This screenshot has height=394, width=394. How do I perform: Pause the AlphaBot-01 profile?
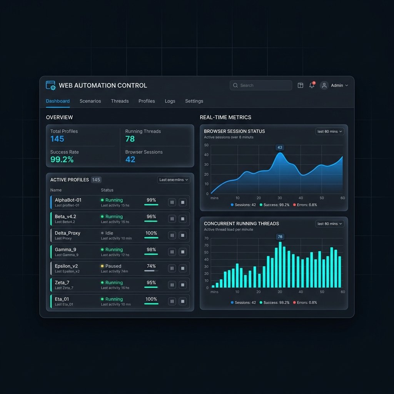(x=172, y=202)
